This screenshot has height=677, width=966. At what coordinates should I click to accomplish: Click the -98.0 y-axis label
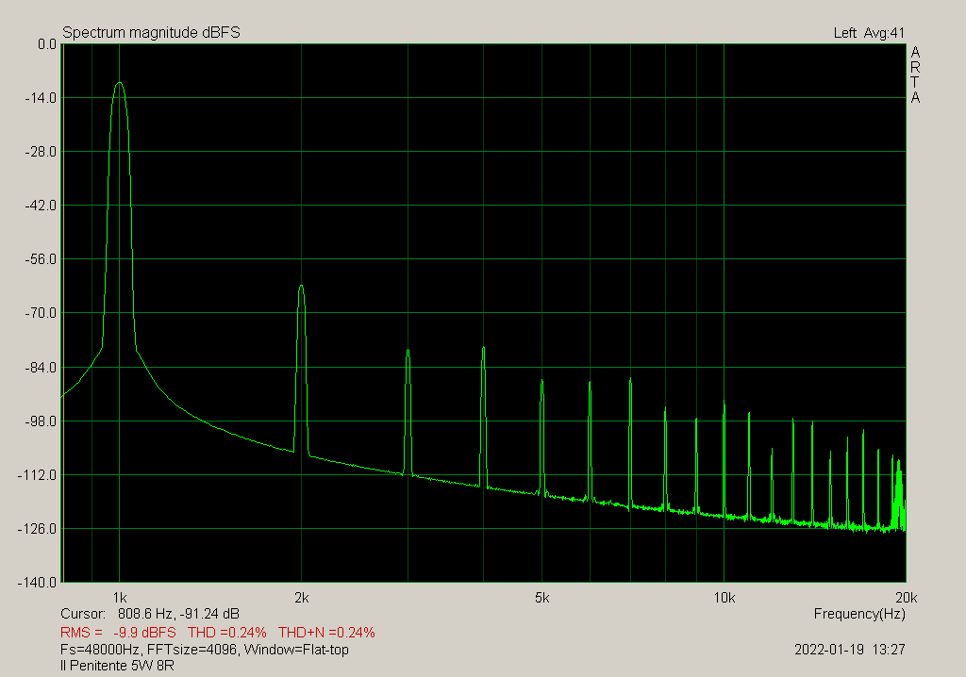[41, 421]
